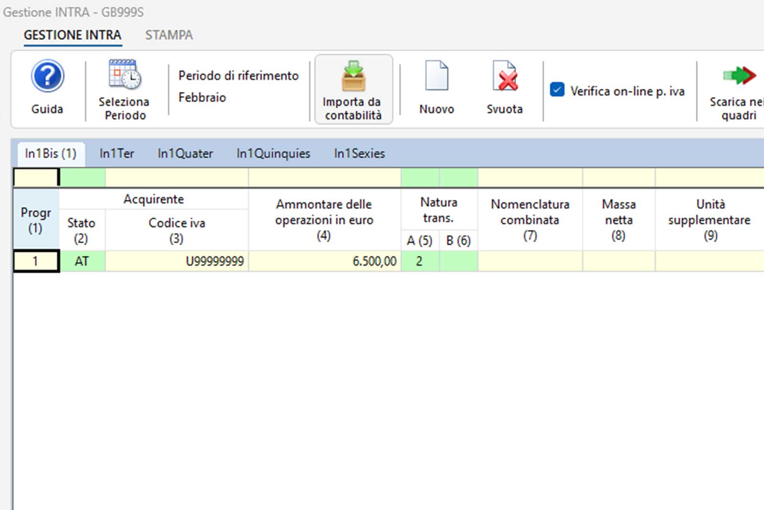Viewport: 764px width, 510px height.
Task: Select the amount cell 6.500,00
Action: [x=324, y=261]
